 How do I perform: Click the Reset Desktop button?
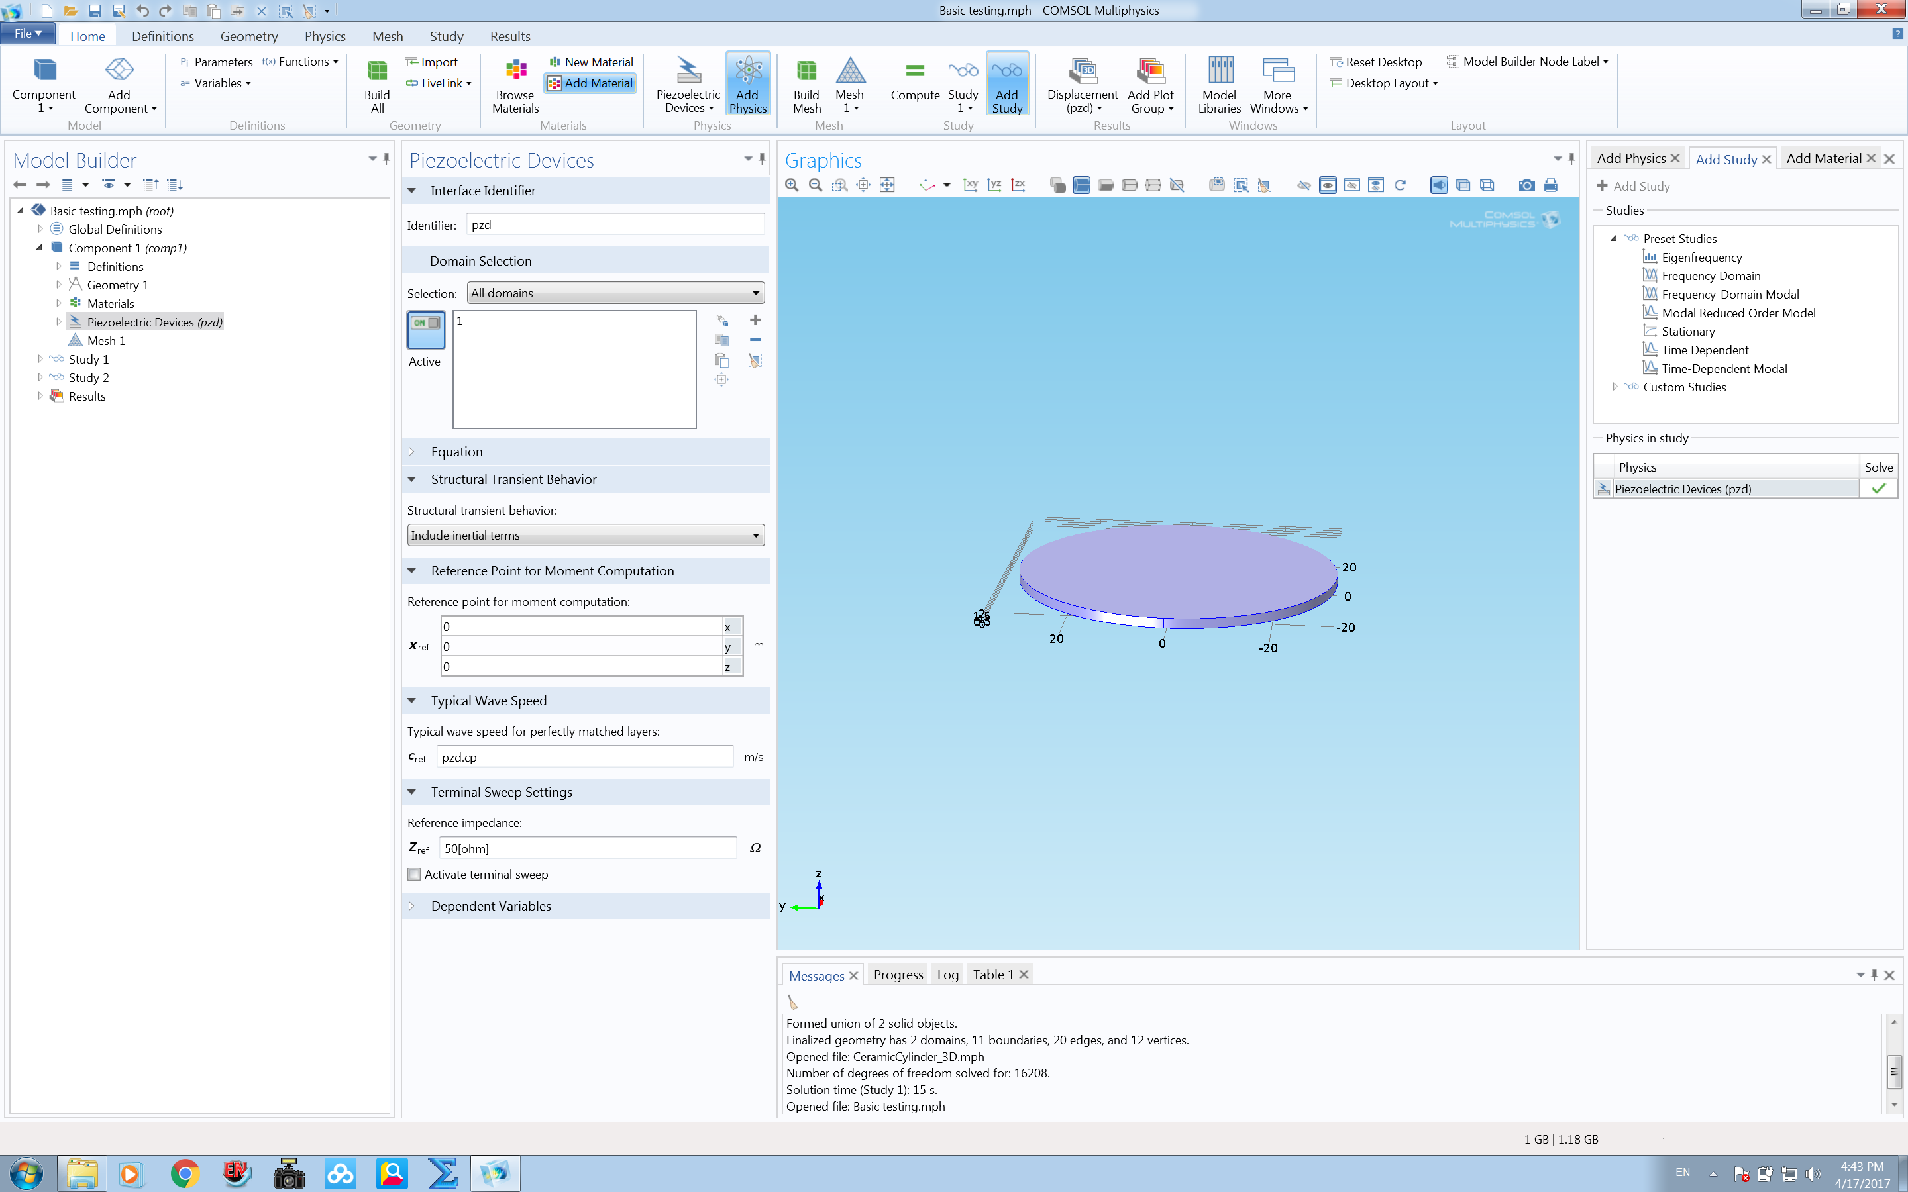coord(1375,62)
